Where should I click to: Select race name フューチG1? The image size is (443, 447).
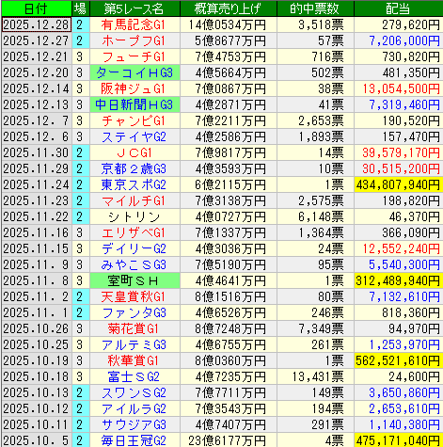tap(134, 56)
